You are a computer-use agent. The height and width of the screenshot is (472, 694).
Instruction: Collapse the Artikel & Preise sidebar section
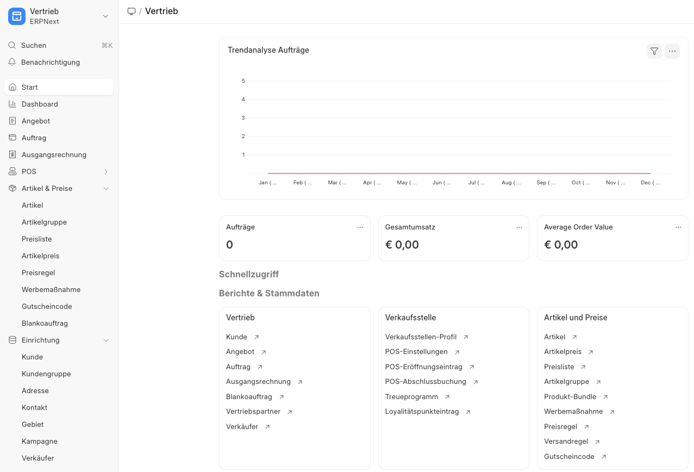tap(106, 189)
